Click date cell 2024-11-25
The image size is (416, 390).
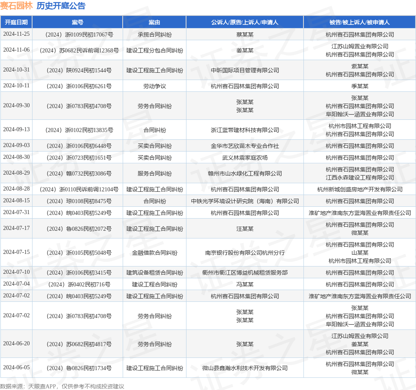coord(16,34)
